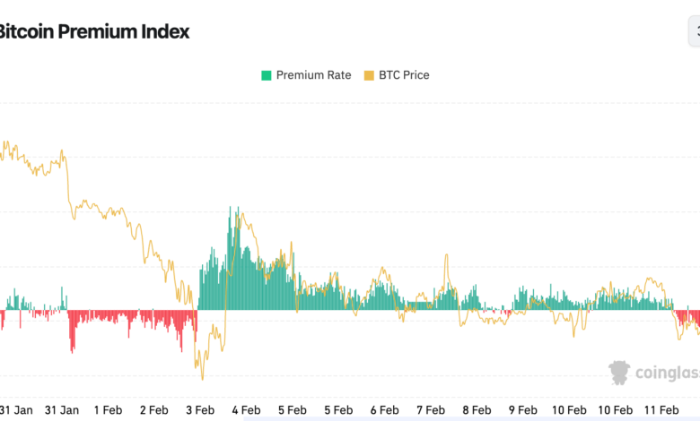Toggle the yellow BTC Price legend swatch

click(x=369, y=75)
